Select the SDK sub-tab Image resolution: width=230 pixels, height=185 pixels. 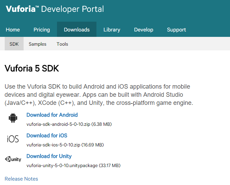(x=14, y=44)
